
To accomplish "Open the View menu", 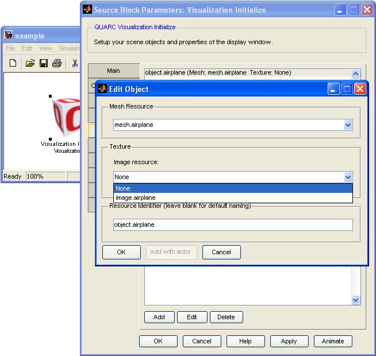I will point(45,48).
